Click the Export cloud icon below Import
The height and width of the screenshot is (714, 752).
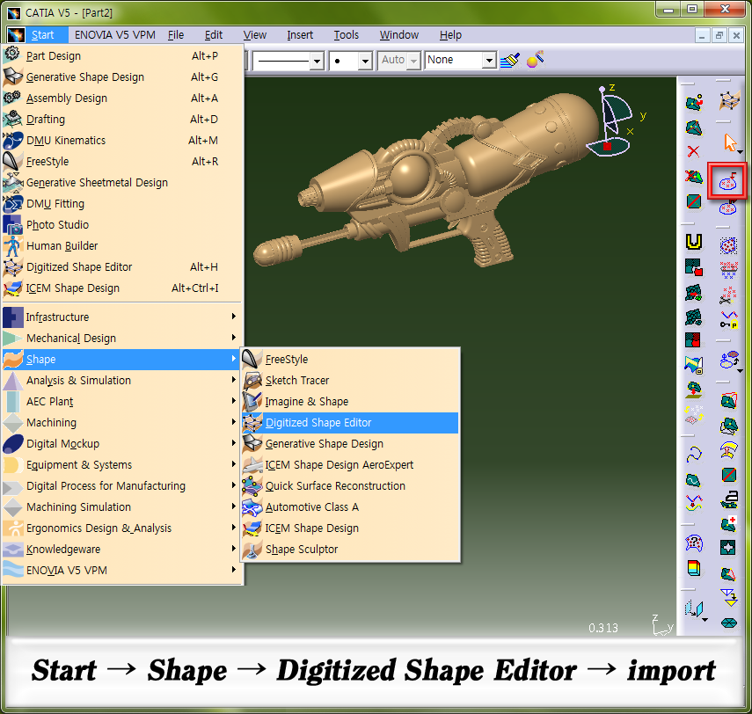pyautogui.click(x=728, y=208)
